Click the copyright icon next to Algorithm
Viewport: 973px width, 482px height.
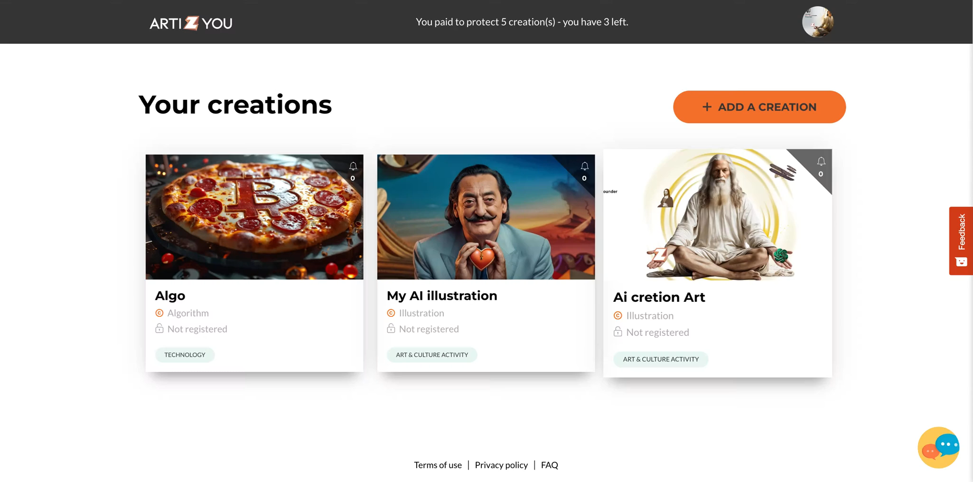[159, 313]
